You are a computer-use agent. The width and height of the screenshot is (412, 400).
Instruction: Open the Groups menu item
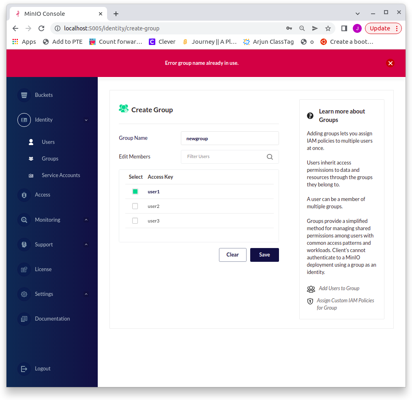pos(50,158)
